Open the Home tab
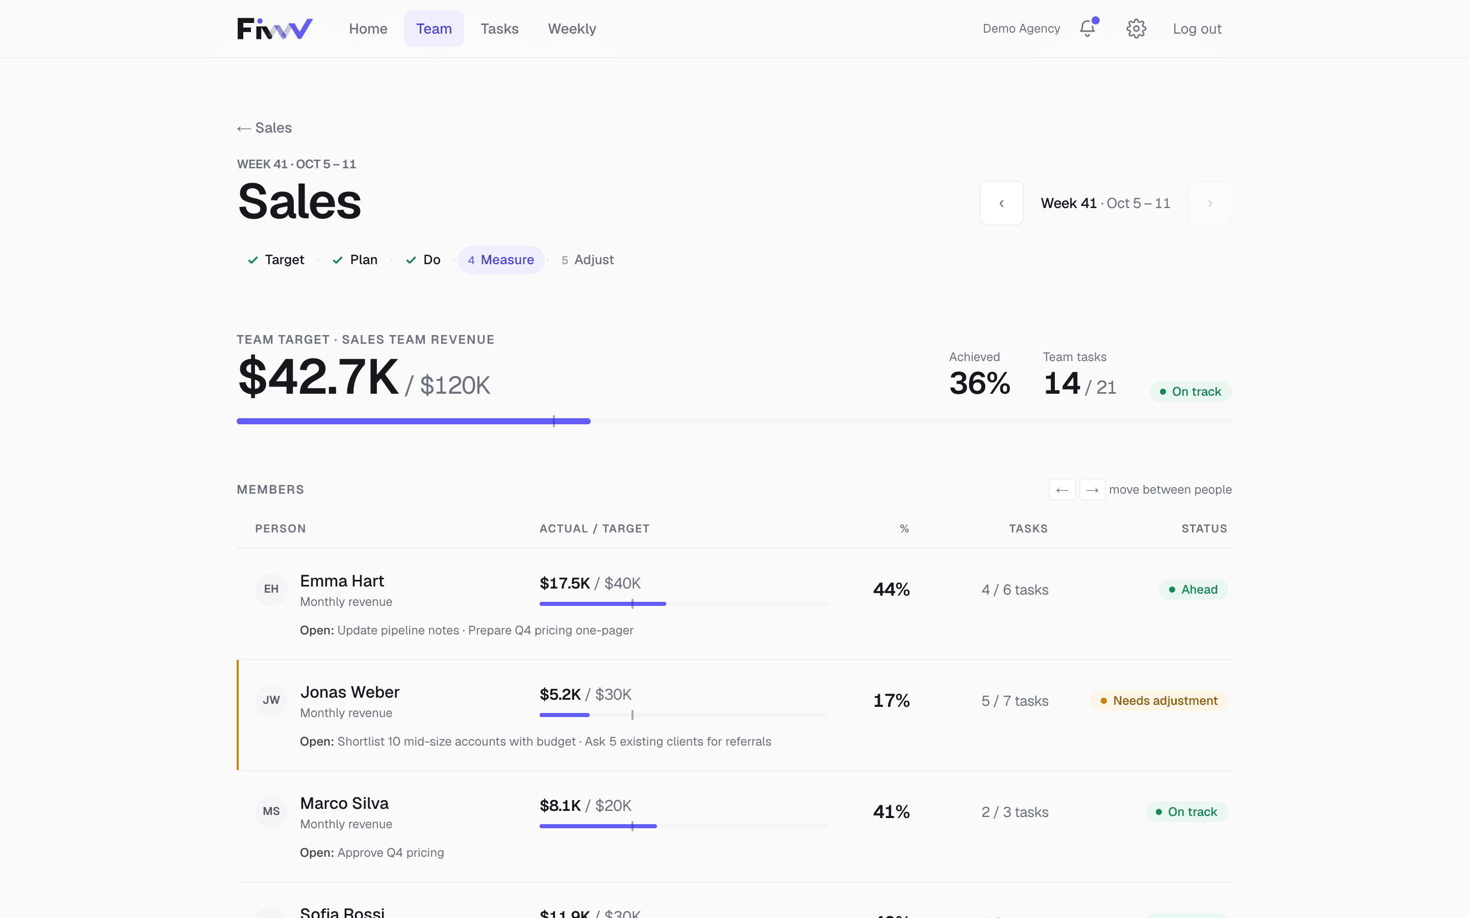This screenshot has width=1469, height=918. point(368,29)
